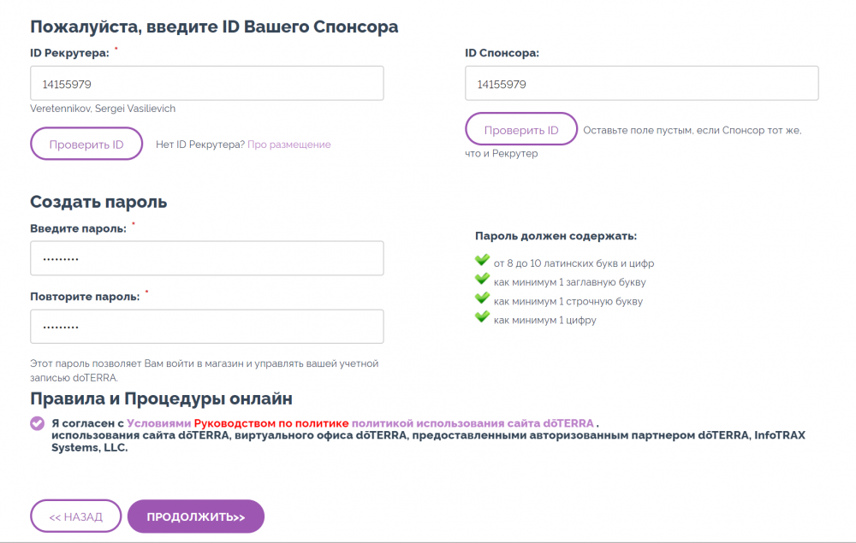Click the green checkmark beside uppercase letter requirement
The height and width of the screenshot is (543, 856).
pos(482,279)
